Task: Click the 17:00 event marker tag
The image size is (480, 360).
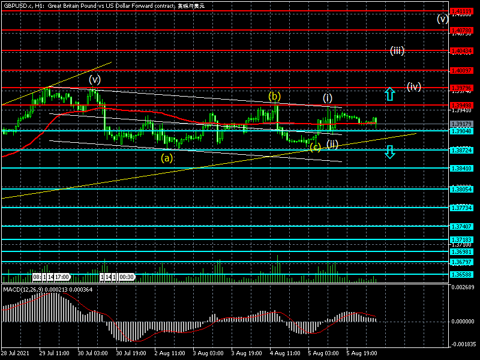Action: coord(62,277)
